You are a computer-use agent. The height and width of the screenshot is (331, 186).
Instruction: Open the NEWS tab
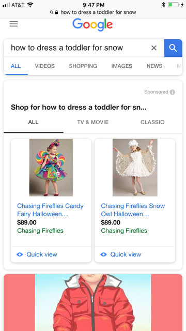coord(154,66)
